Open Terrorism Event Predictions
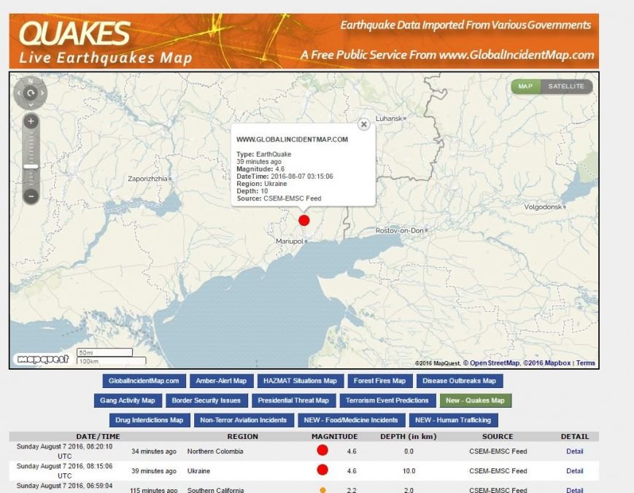 (x=387, y=400)
